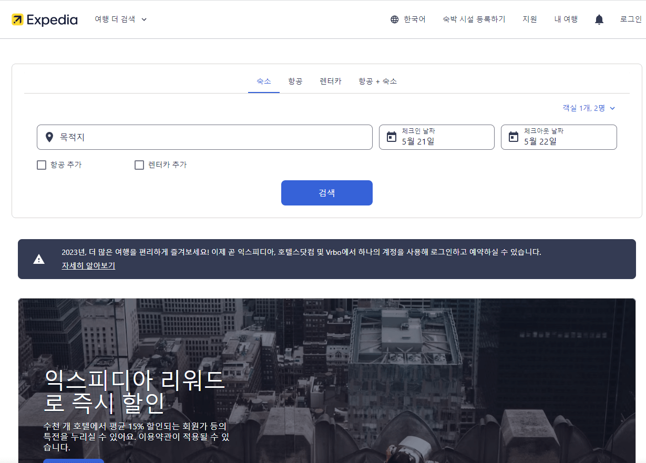646x463 pixels.
Task: Enable the 렌터카 추가 checkbox
Action: [139, 165]
